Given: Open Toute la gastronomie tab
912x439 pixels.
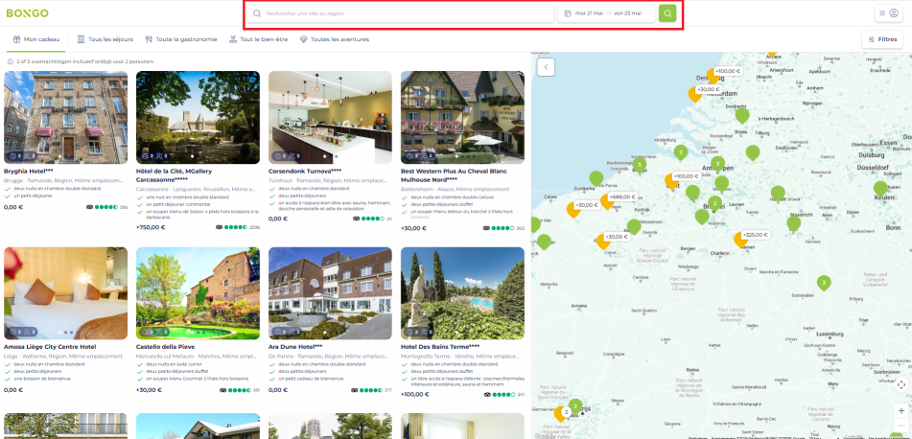Looking at the screenshot, I should [x=180, y=39].
